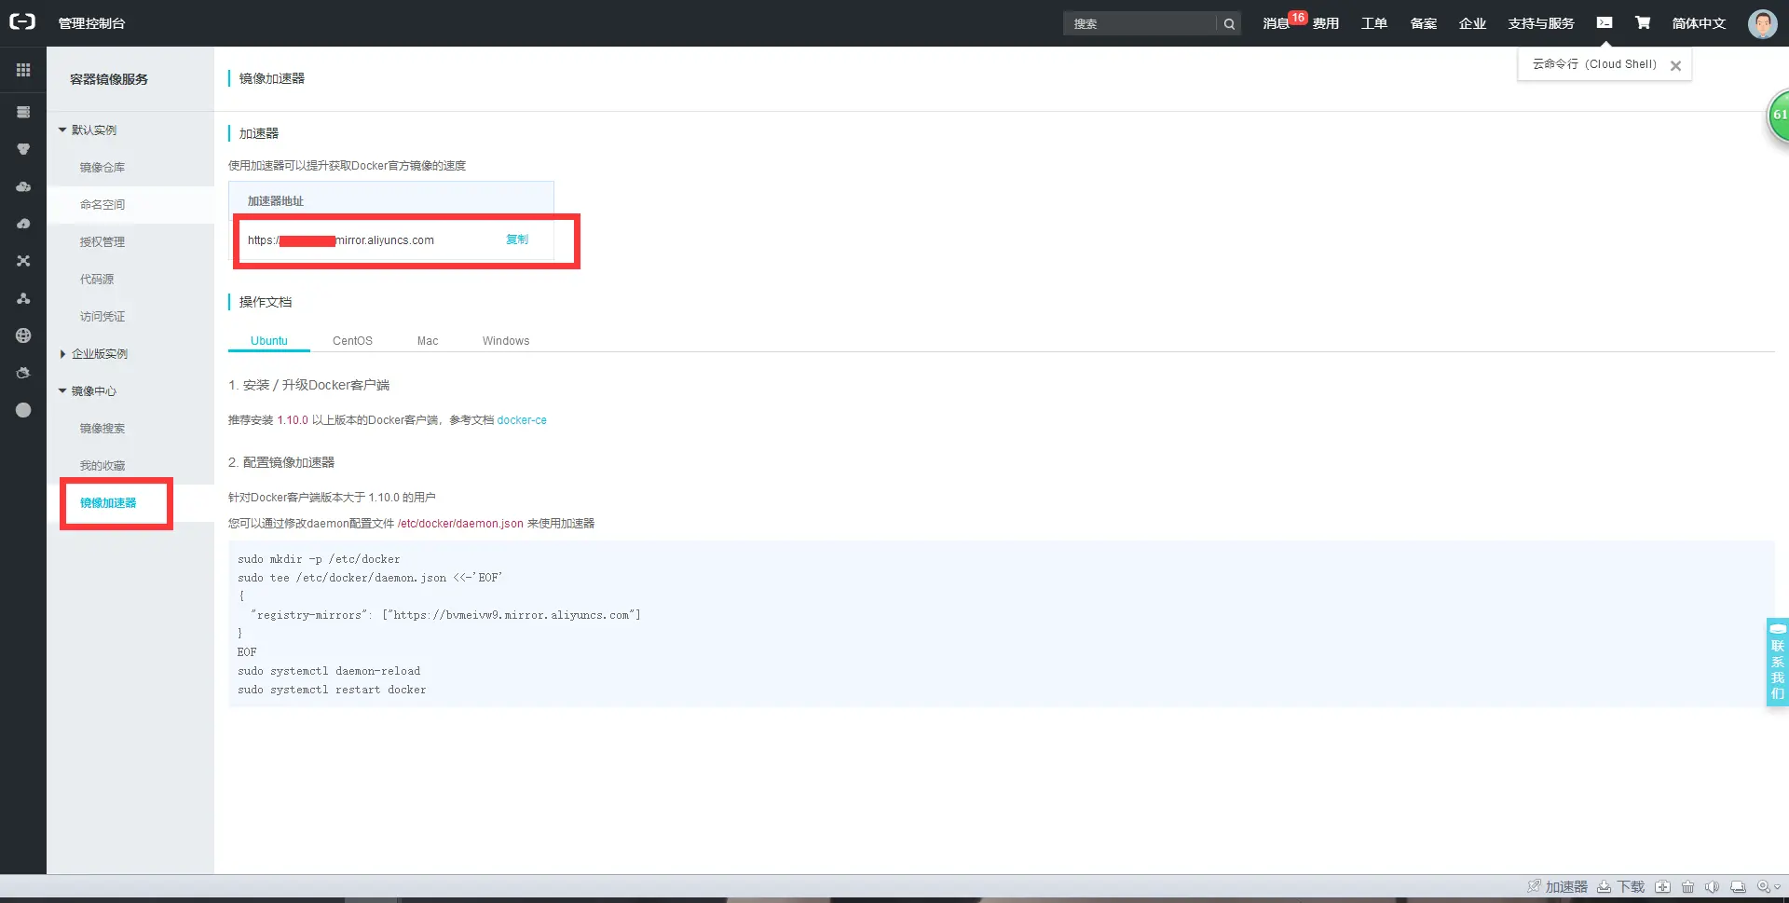Click the zoom magnifier icon in the status bar

(1764, 886)
